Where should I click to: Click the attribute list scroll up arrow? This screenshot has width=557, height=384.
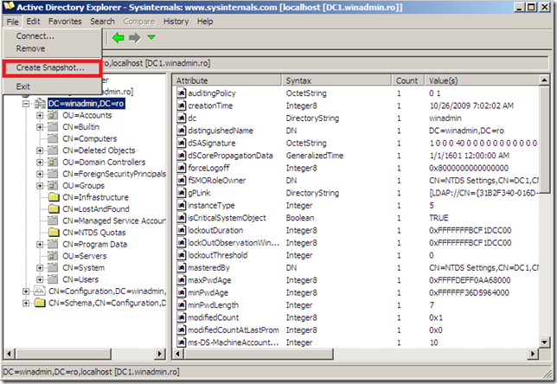545,80
